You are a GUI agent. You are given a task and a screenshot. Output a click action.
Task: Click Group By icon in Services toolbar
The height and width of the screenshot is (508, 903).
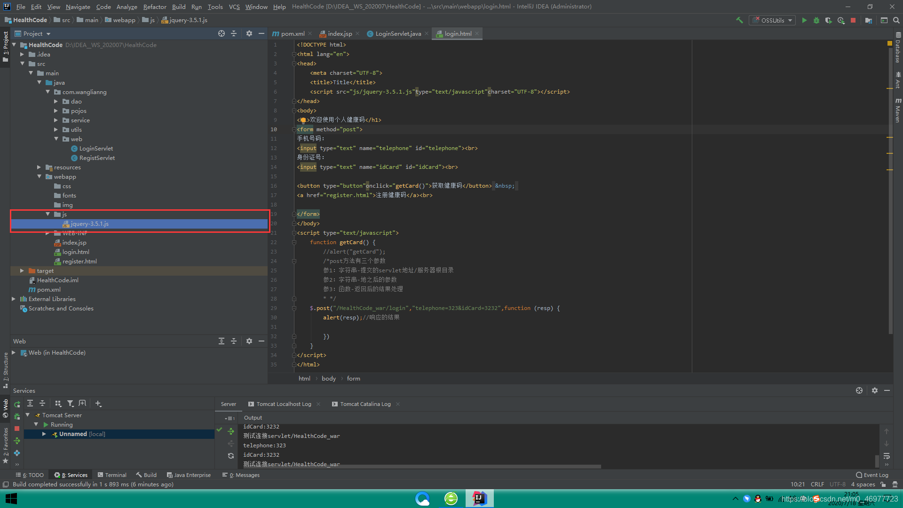[58, 404]
